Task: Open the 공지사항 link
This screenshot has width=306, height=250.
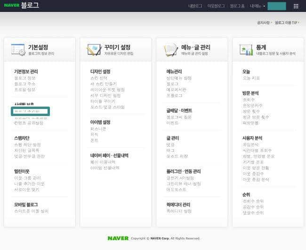Action: [264, 23]
